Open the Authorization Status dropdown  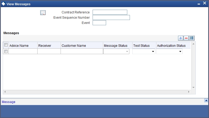click(169, 52)
